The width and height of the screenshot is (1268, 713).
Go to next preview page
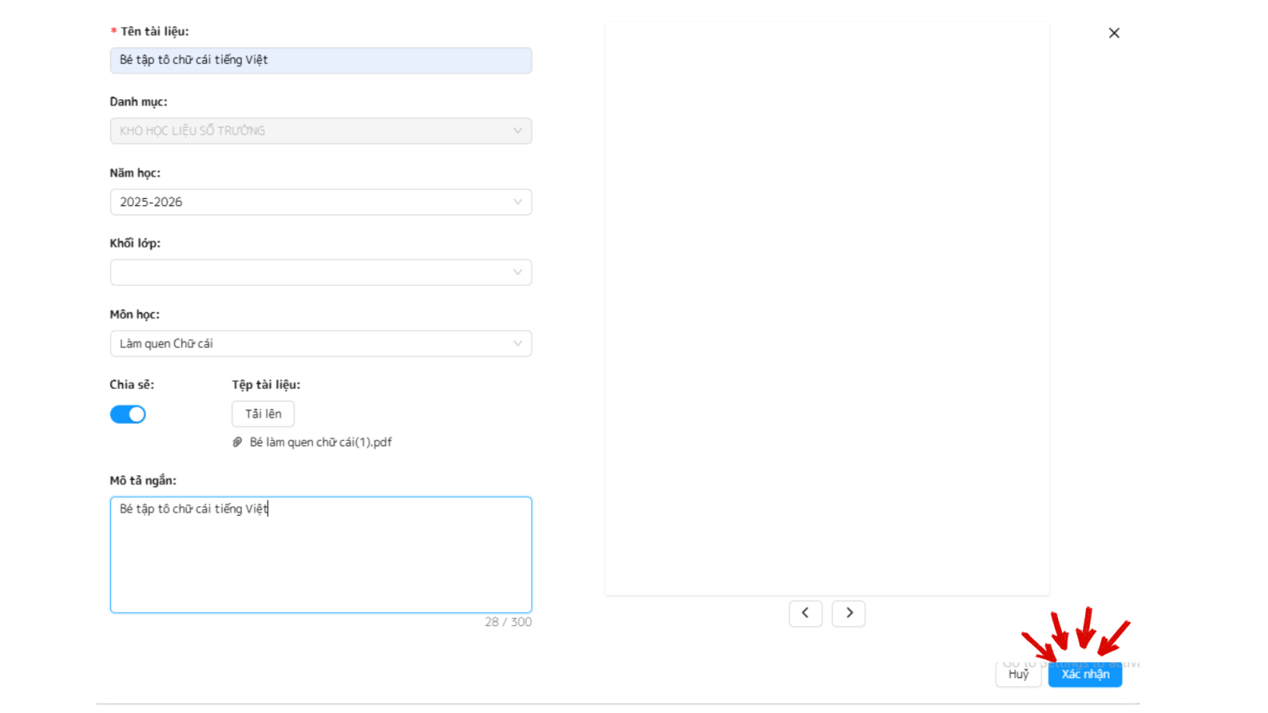(848, 613)
